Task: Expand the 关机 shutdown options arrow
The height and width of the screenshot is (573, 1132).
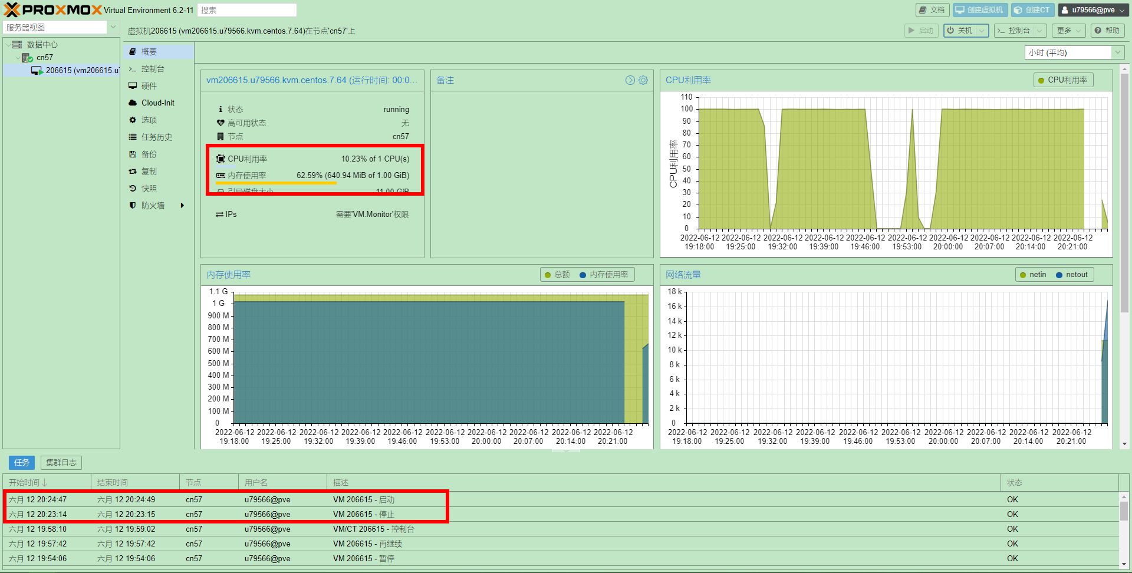Action: coord(982,31)
